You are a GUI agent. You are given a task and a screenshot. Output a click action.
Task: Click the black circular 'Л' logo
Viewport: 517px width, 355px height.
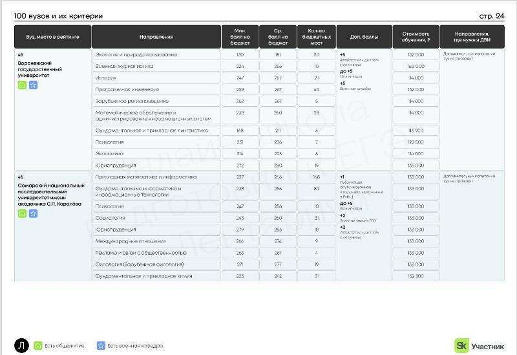point(22,346)
